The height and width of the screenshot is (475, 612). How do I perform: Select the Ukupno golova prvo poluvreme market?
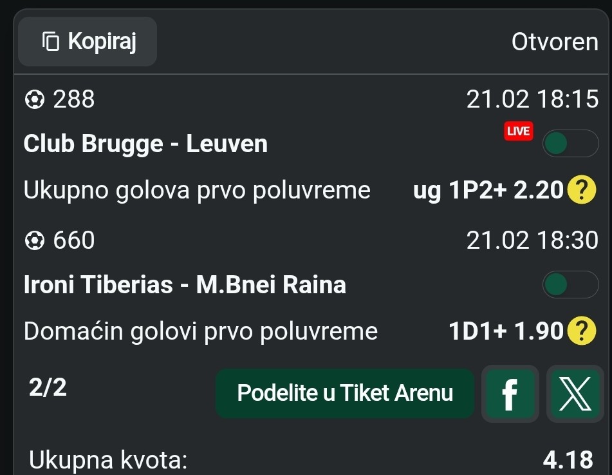coord(197,191)
